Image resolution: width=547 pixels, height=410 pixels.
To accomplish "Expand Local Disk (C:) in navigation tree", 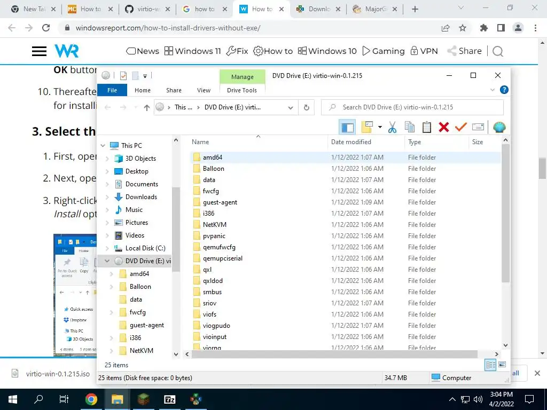I will click(107, 248).
